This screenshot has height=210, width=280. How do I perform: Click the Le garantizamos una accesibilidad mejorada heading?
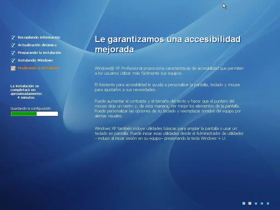[168, 44]
